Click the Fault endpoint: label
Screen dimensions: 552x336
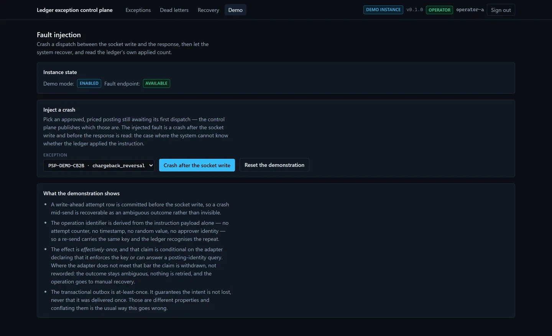click(x=122, y=84)
